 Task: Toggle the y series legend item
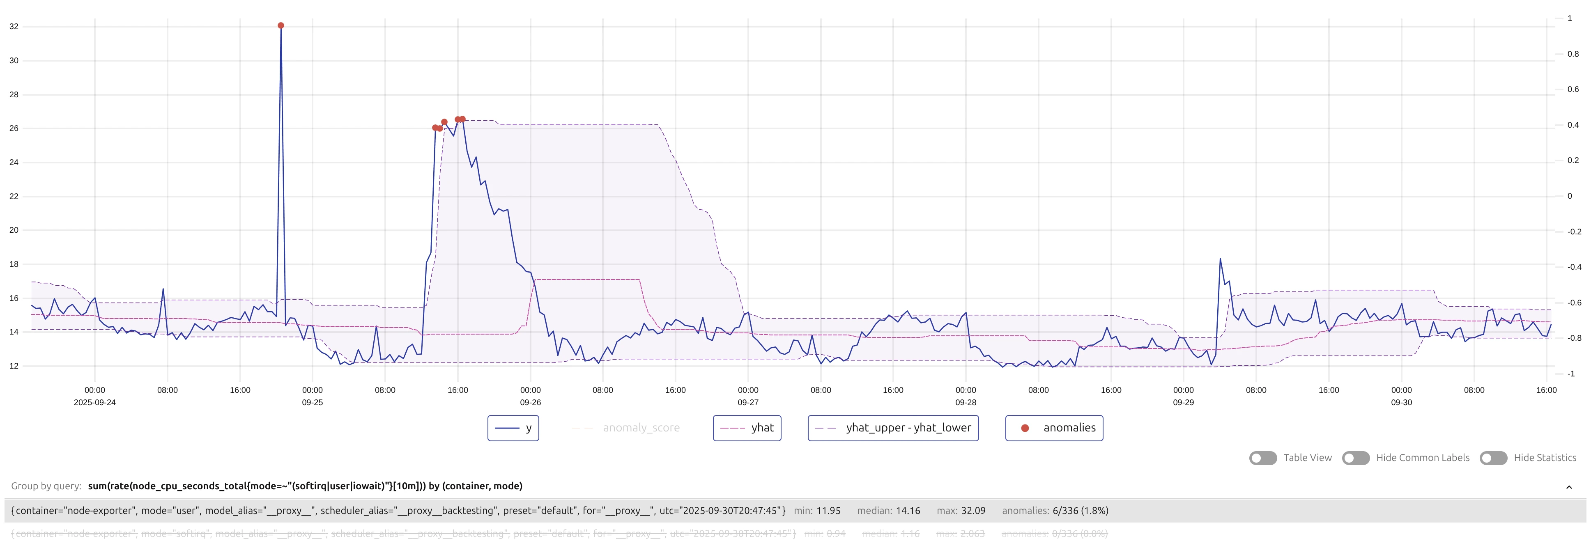(x=513, y=428)
